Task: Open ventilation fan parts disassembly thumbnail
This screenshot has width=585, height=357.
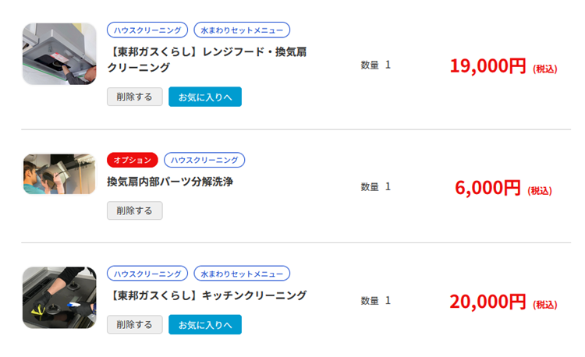Action: [x=59, y=174]
